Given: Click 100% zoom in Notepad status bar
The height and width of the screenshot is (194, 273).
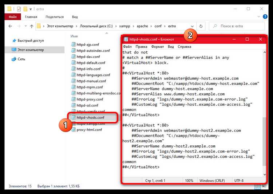Looking at the screenshot, I should (x=189, y=181).
